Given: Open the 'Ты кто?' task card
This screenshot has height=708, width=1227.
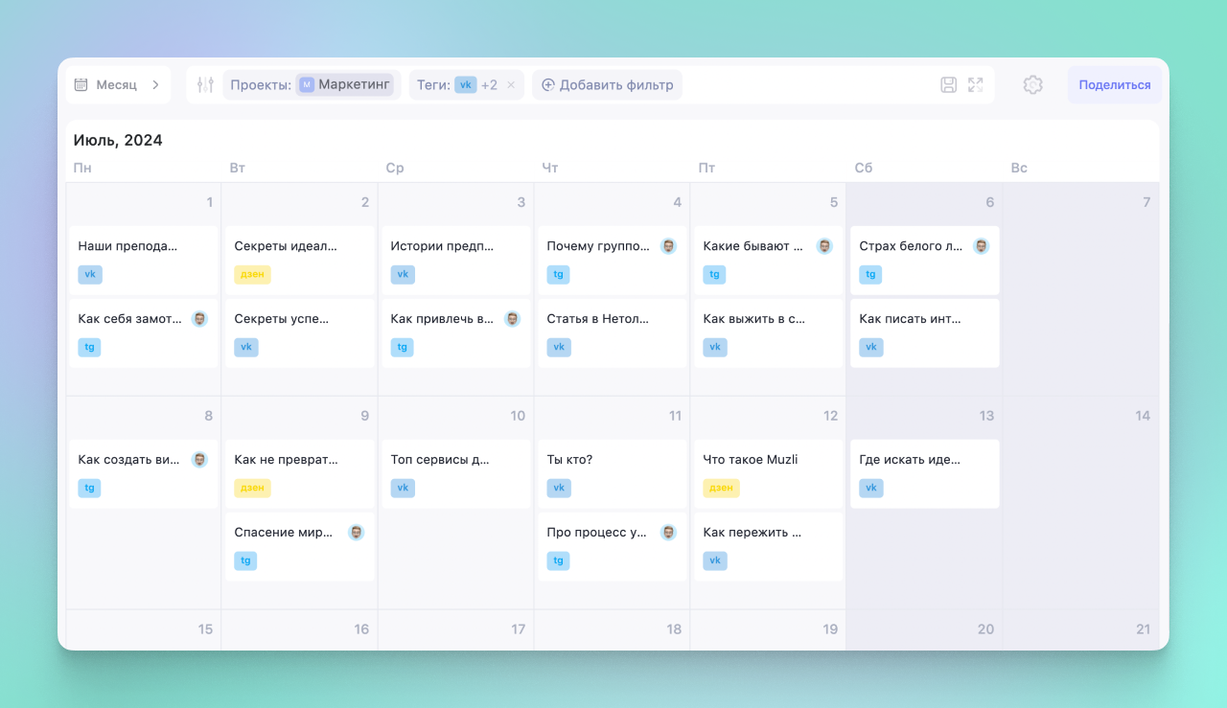Looking at the screenshot, I should (610, 460).
